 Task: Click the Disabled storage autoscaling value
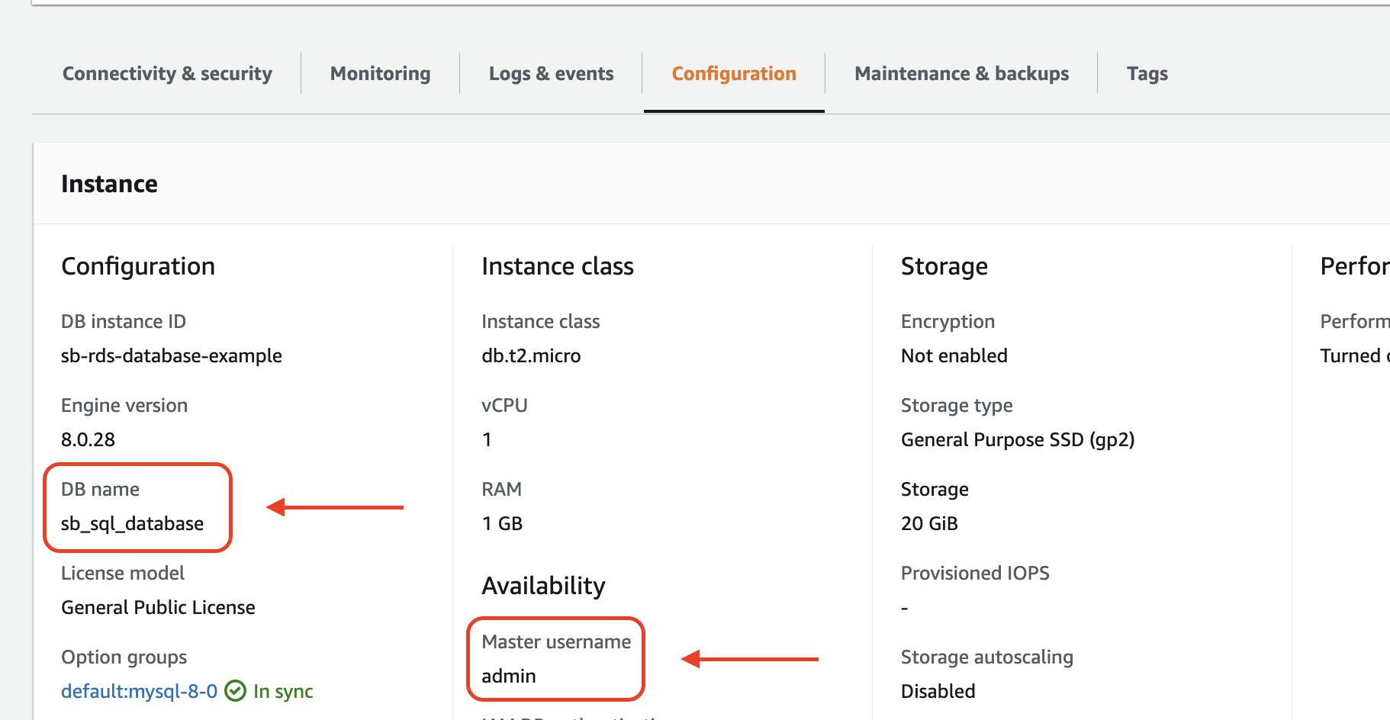pos(938,692)
